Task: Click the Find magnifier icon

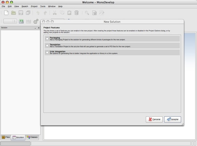Action: pos(87,13)
